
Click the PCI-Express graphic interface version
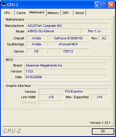[74, 91]
